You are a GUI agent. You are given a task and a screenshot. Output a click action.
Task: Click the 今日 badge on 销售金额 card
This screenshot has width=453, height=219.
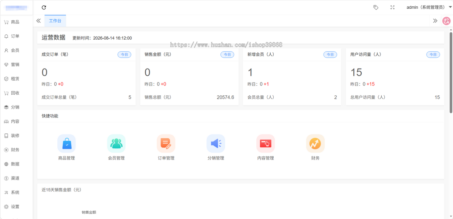(227, 54)
